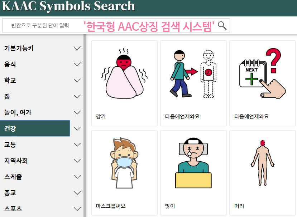Expand the 음식 category chevron
The width and height of the screenshot is (297, 217).
coord(77,64)
